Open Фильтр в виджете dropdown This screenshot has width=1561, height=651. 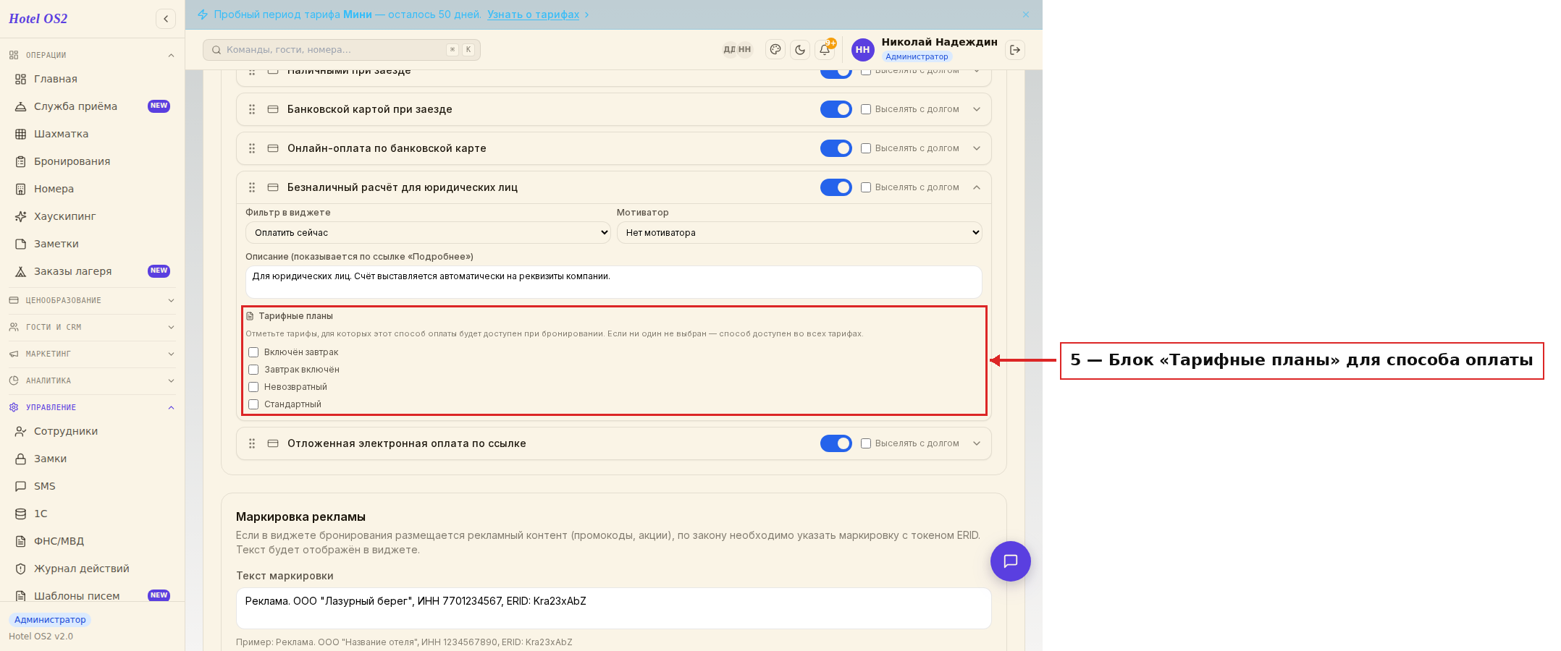[428, 233]
